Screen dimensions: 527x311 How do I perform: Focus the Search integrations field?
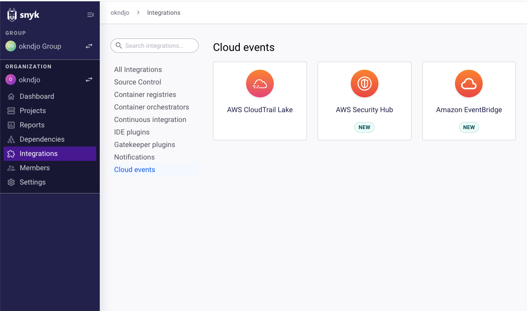click(159, 46)
